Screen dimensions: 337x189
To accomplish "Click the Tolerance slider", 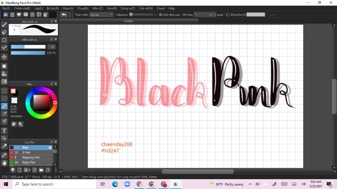I will 141,15.
